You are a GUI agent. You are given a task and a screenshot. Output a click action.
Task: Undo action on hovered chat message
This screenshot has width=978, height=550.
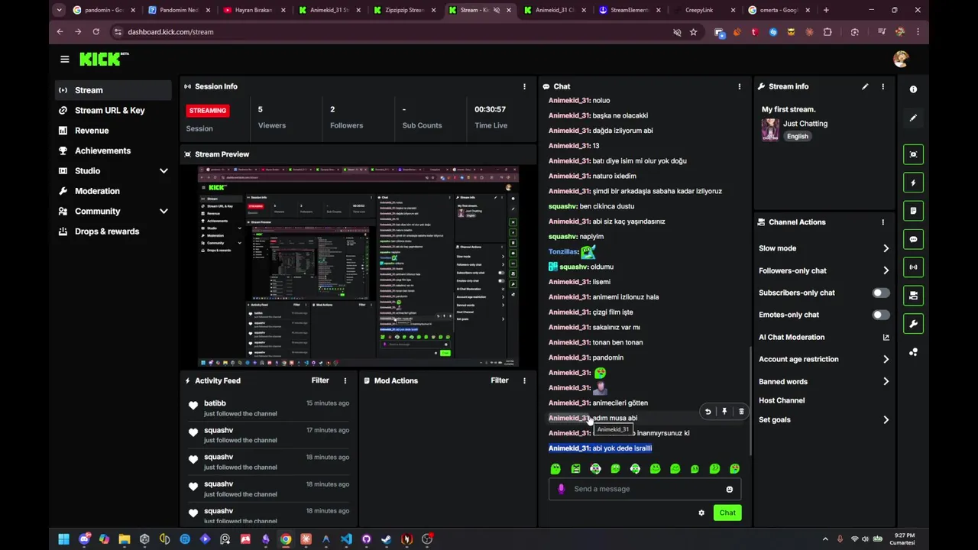tap(708, 412)
